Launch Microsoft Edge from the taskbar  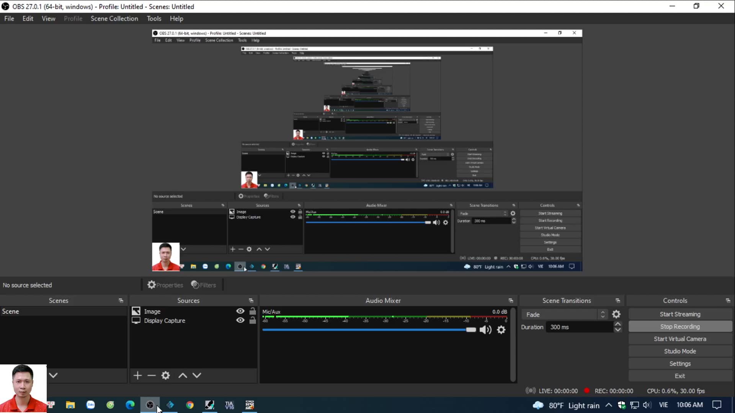click(x=130, y=405)
